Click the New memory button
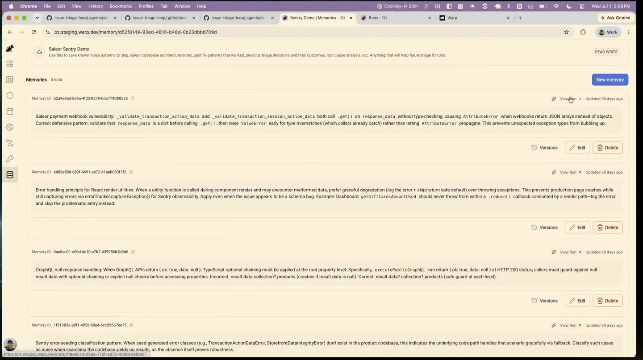This screenshot has width=643, height=360. 610,80
